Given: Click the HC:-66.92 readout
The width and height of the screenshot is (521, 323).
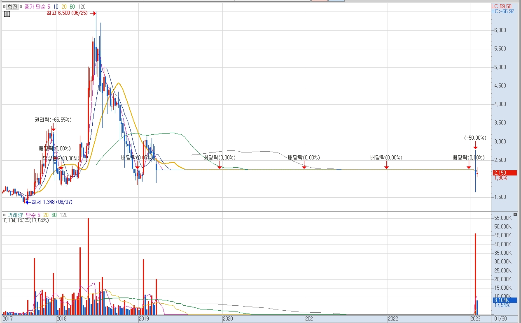Looking at the screenshot, I should click(x=503, y=11).
